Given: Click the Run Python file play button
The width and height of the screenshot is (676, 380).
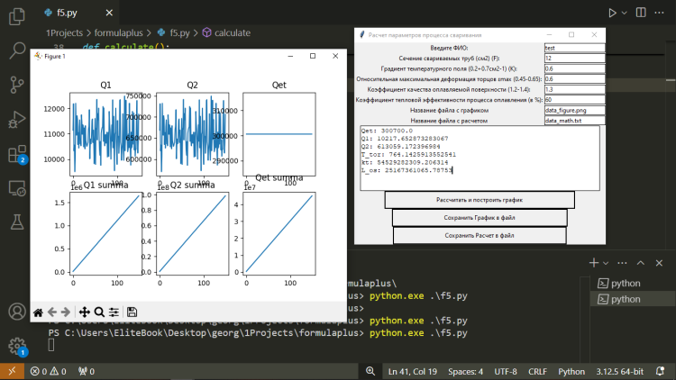Looking at the screenshot, I should 614,14.
